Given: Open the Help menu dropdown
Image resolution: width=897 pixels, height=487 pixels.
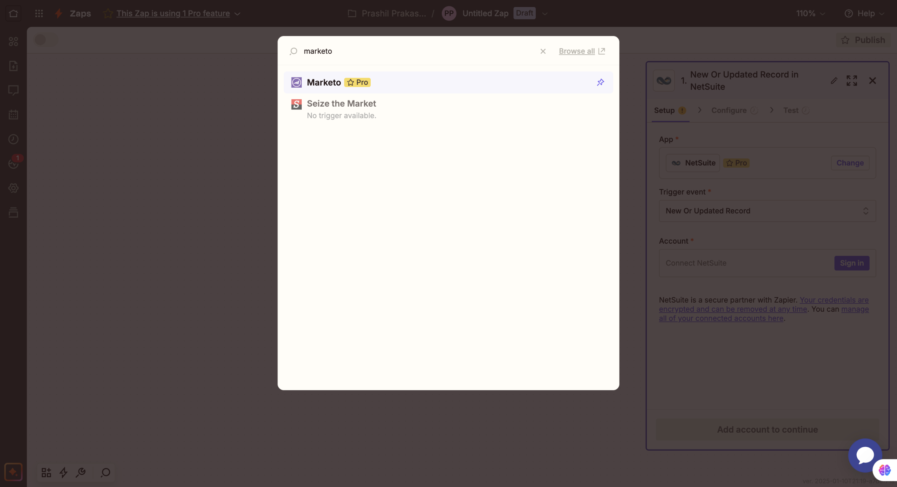Looking at the screenshot, I should pos(864,13).
